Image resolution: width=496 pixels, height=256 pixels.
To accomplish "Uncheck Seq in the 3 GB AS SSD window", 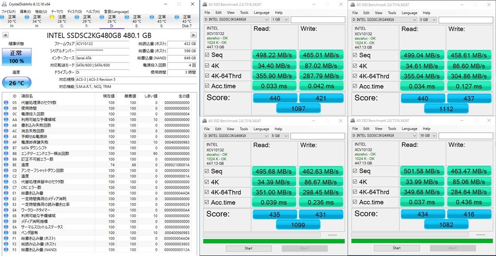I will (x=355, y=55).
